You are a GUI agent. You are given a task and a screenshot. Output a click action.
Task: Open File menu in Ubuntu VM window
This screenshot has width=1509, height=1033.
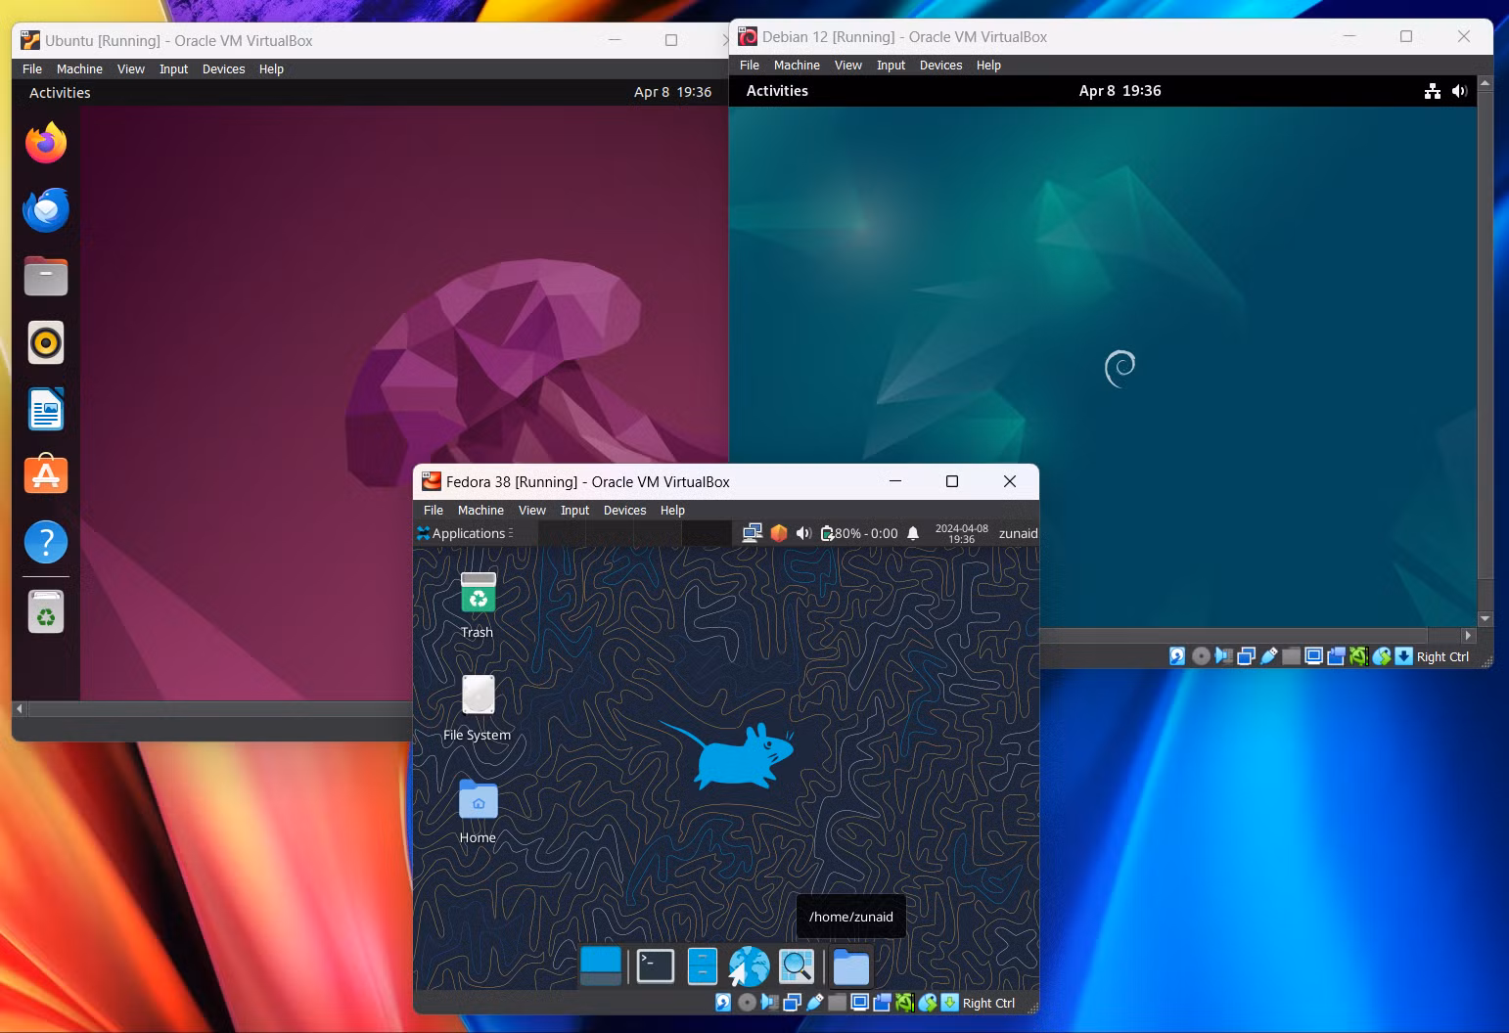(32, 69)
